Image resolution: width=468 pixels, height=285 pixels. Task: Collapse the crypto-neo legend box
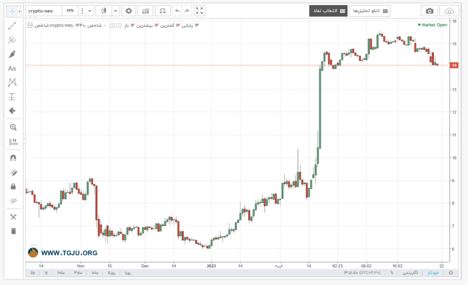tap(30, 25)
